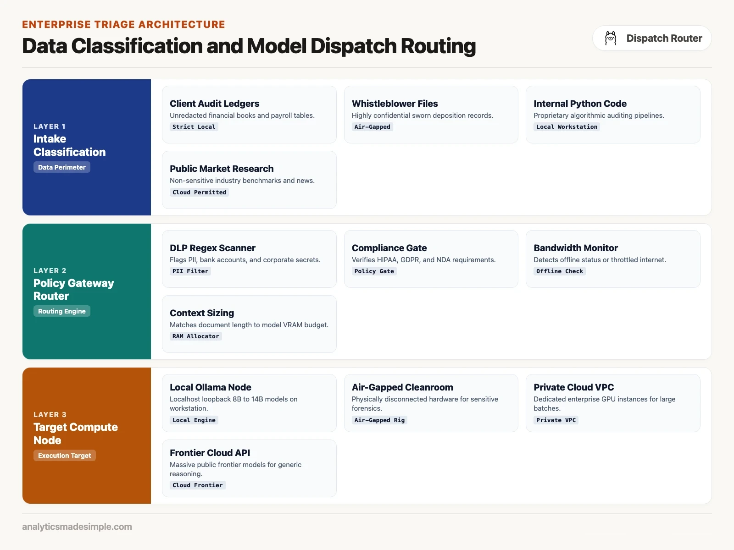Click the Local Engine tag
The image size is (734, 550).
tap(194, 420)
